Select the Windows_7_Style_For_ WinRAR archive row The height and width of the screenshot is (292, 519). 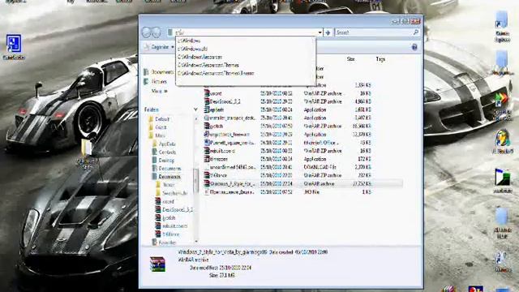[302, 183]
